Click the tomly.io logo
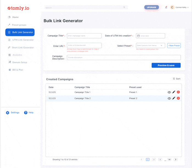This screenshot has width=192, height=168. (18, 8)
